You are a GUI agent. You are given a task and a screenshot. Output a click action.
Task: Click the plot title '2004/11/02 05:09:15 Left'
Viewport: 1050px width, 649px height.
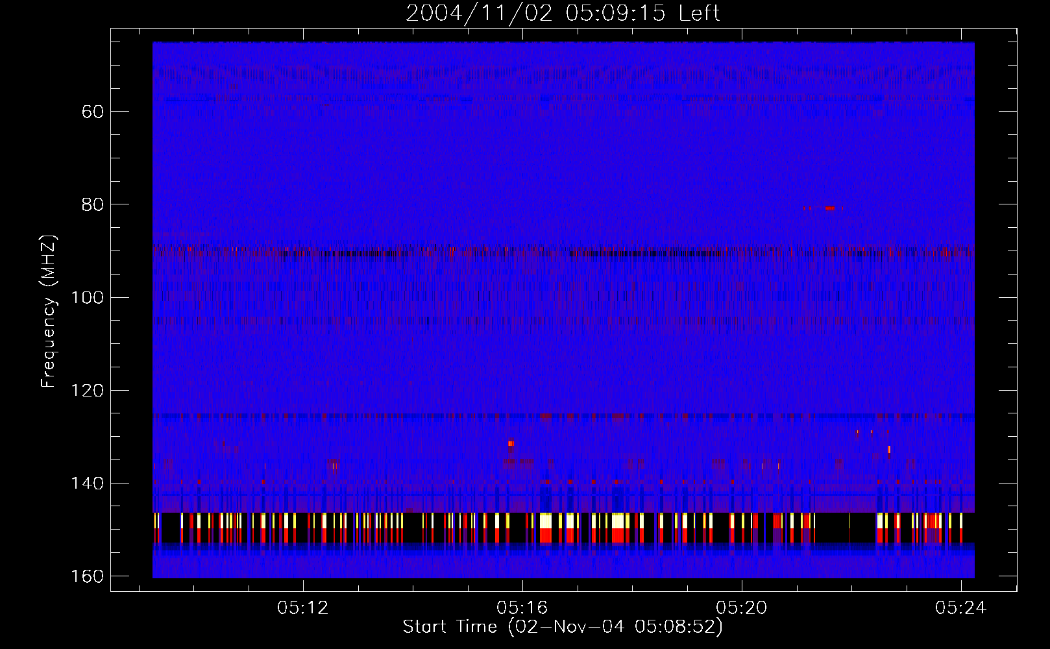point(563,13)
